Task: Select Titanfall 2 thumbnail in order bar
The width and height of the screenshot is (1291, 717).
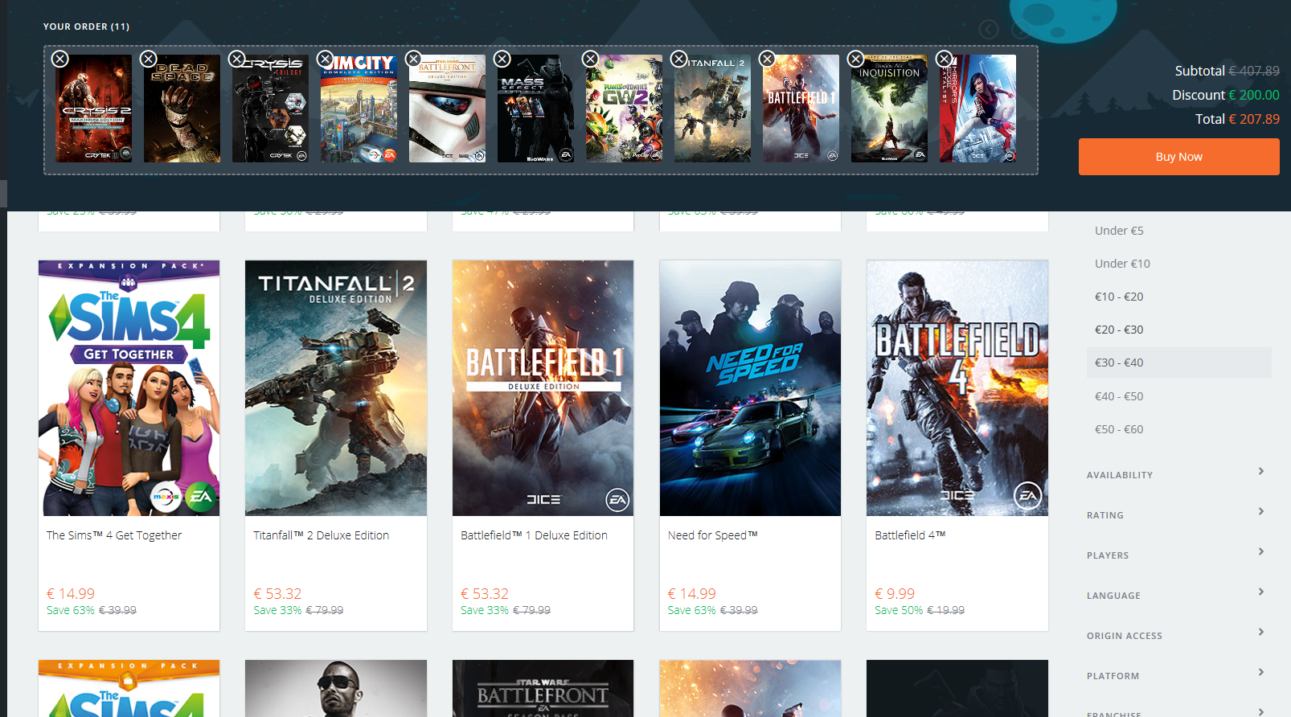Action: click(713, 109)
